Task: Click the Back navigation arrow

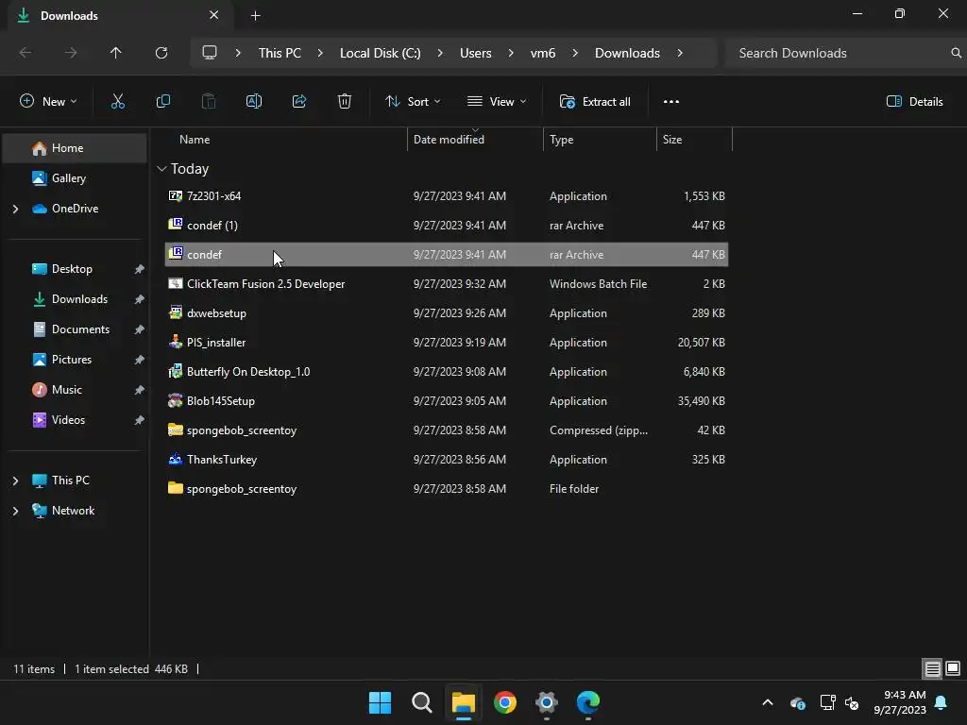Action: [x=25, y=53]
